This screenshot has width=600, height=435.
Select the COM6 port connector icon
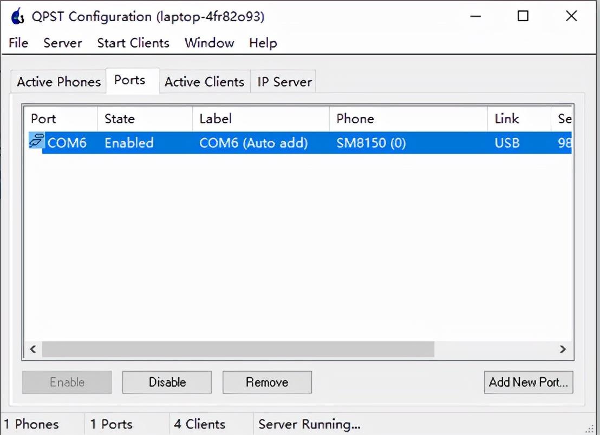pos(37,141)
